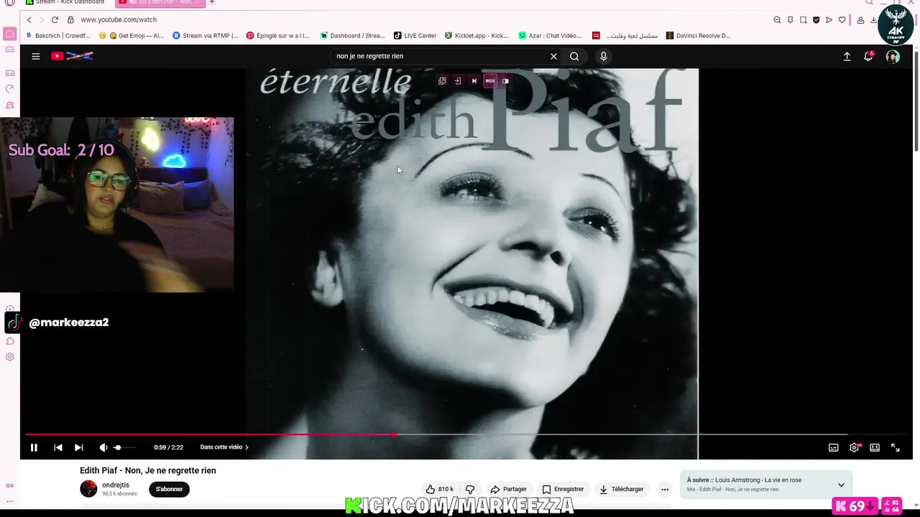Open the YouTube notifications bell
The height and width of the screenshot is (517, 920).
(868, 56)
